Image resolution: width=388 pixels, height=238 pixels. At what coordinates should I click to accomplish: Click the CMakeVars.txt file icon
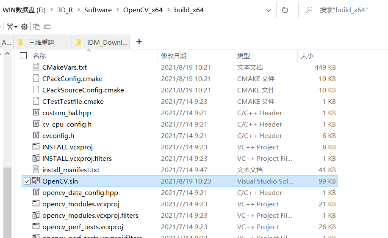(x=36, y=67)
